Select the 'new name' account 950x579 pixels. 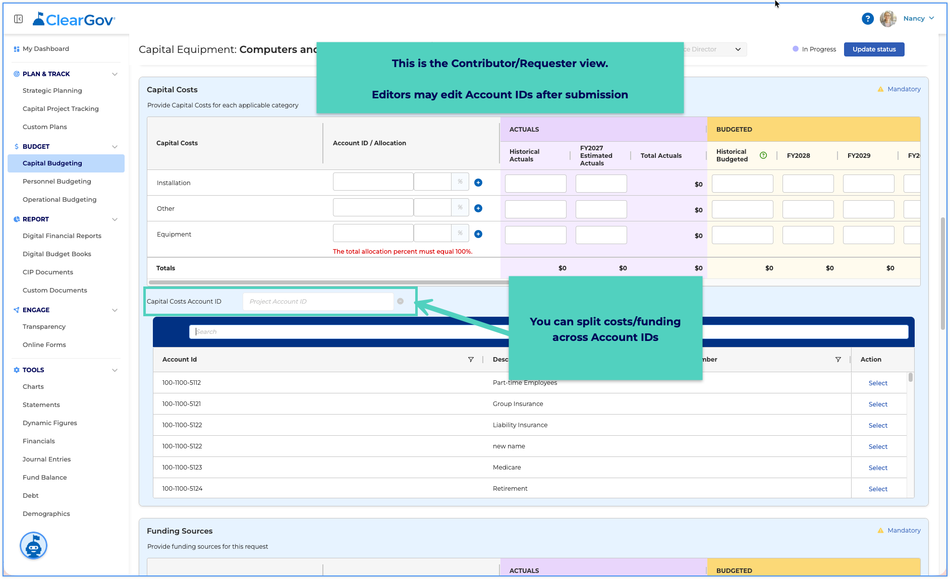click(878, 447)
